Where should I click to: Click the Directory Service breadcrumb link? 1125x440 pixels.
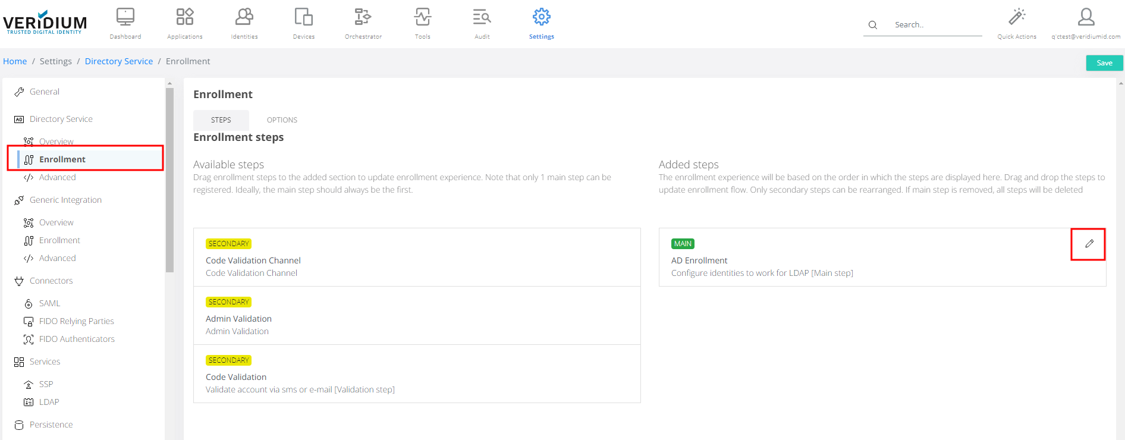pyautogui.click(x=119, y=61)
